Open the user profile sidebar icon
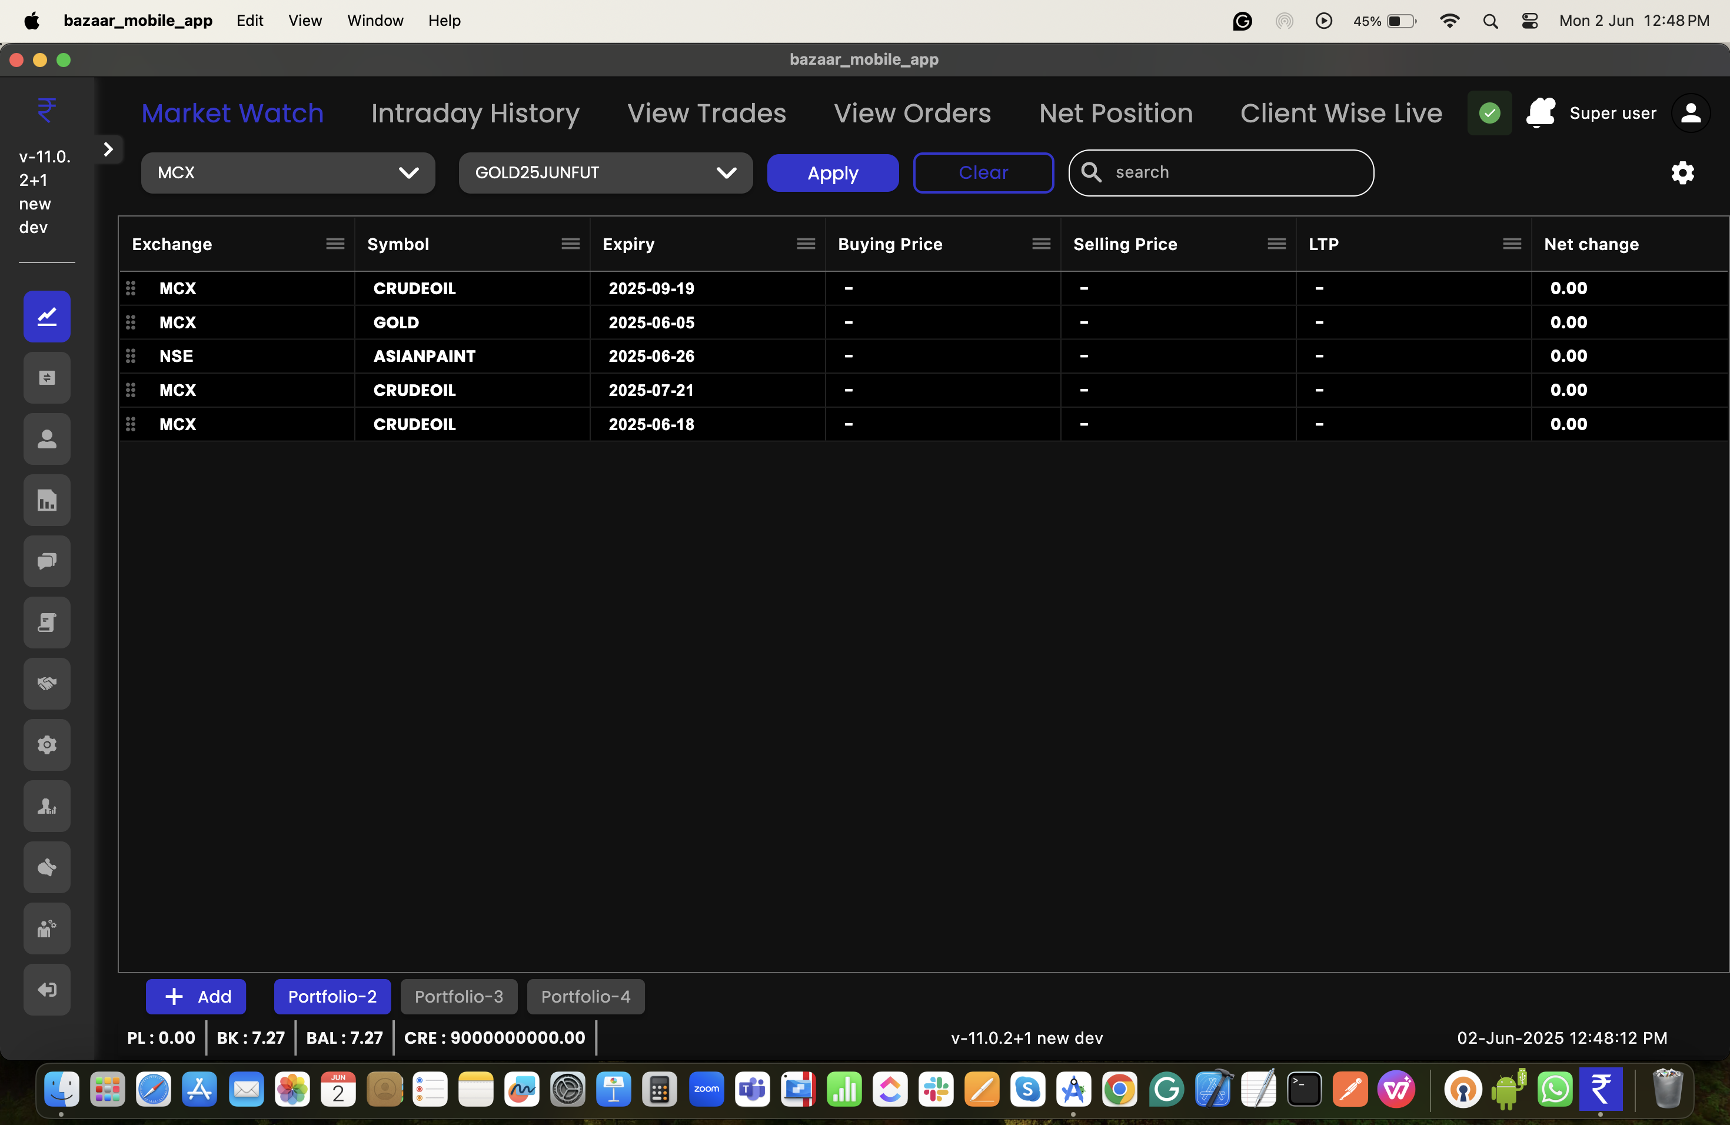Image resolution: width=1730 pixels, height=1125 pixels. coord(46,439)
